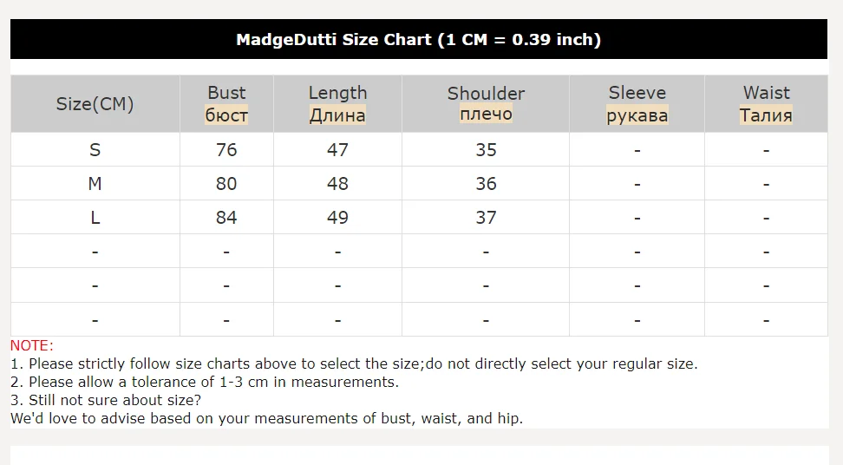
Task: Select the size S row label
Action: click(95, 150)
